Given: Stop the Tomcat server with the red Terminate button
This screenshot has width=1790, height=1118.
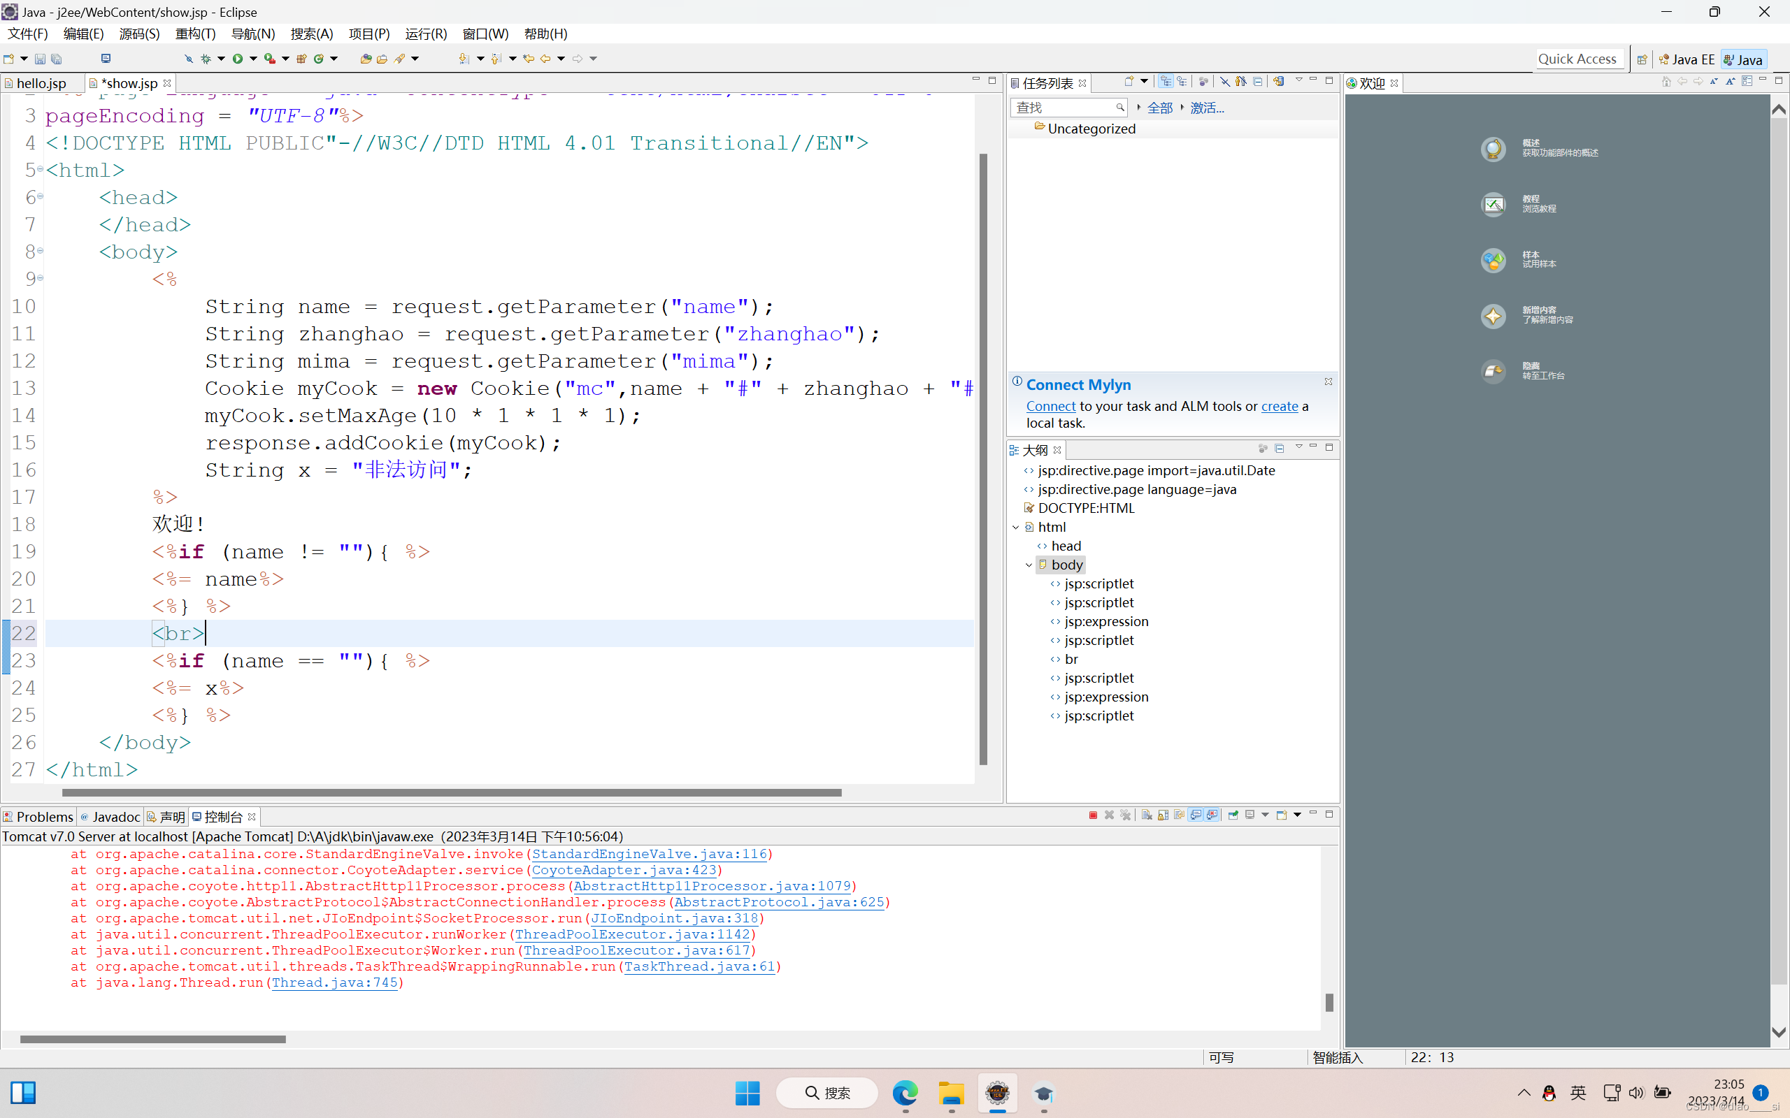Looking at the screenshot, I should click(x=1094, y=815).
